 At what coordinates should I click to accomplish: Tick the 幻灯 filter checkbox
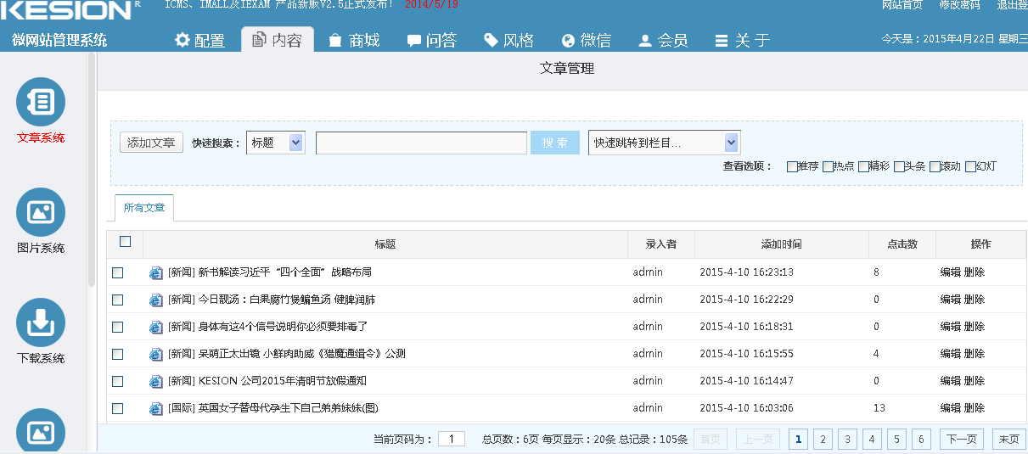point(970,166)
